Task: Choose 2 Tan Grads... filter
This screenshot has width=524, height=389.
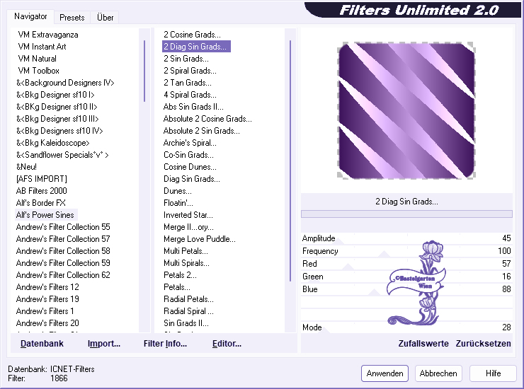Action: tap(188, 83)
